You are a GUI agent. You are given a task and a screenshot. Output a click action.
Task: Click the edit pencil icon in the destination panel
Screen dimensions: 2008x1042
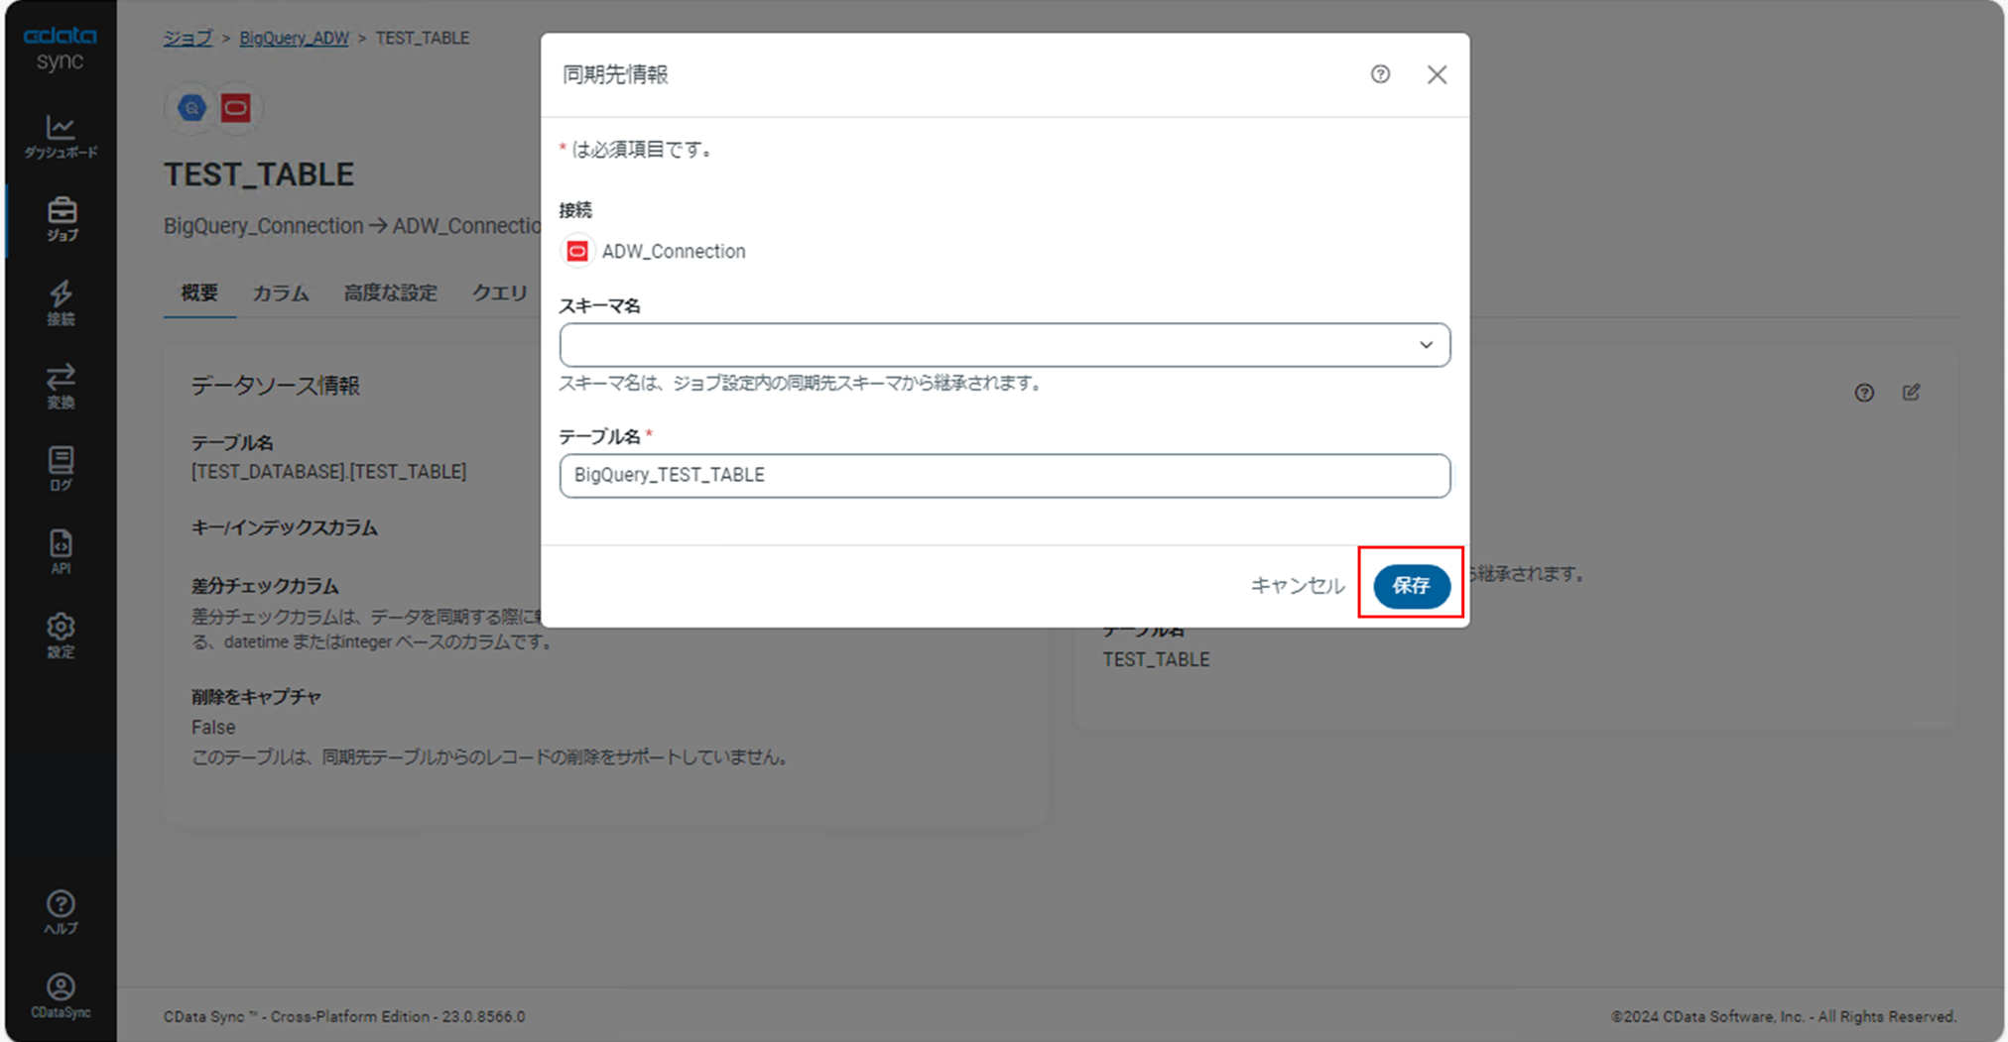[1911, 393]
